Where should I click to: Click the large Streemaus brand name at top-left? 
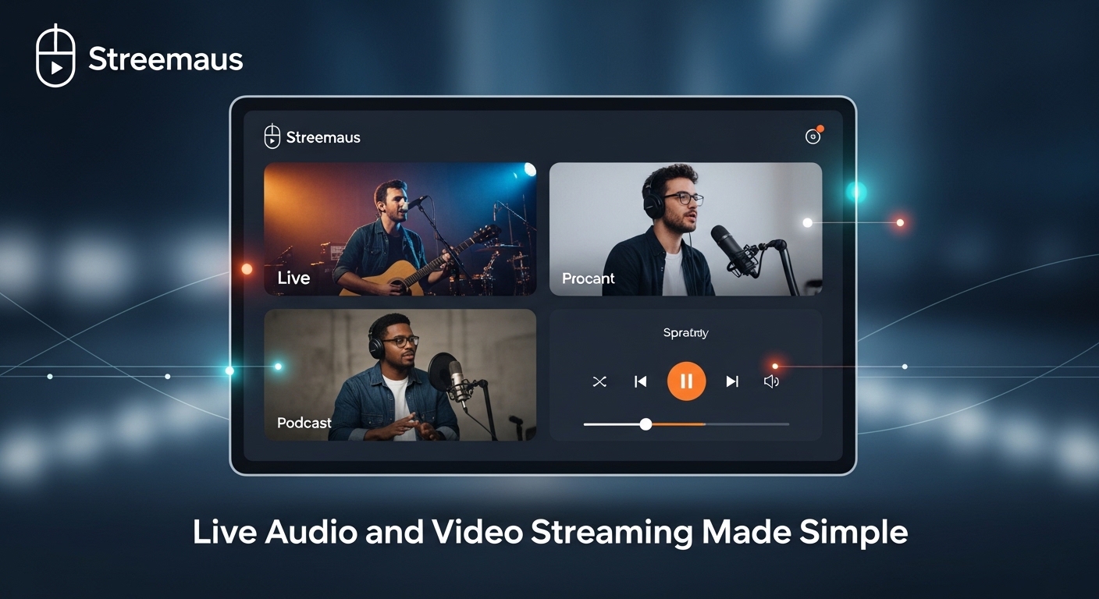(x=165, y=59)
